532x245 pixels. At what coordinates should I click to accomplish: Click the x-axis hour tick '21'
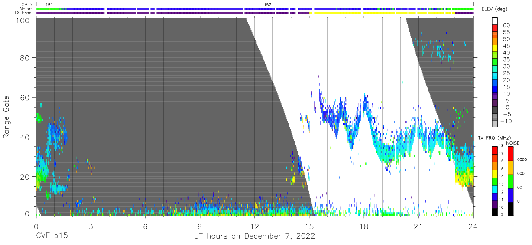click(x=418, y=226)
